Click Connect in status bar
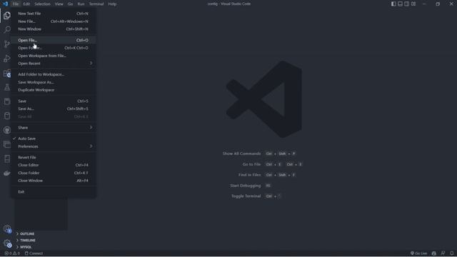457x257 pixels. click(34, 253)
